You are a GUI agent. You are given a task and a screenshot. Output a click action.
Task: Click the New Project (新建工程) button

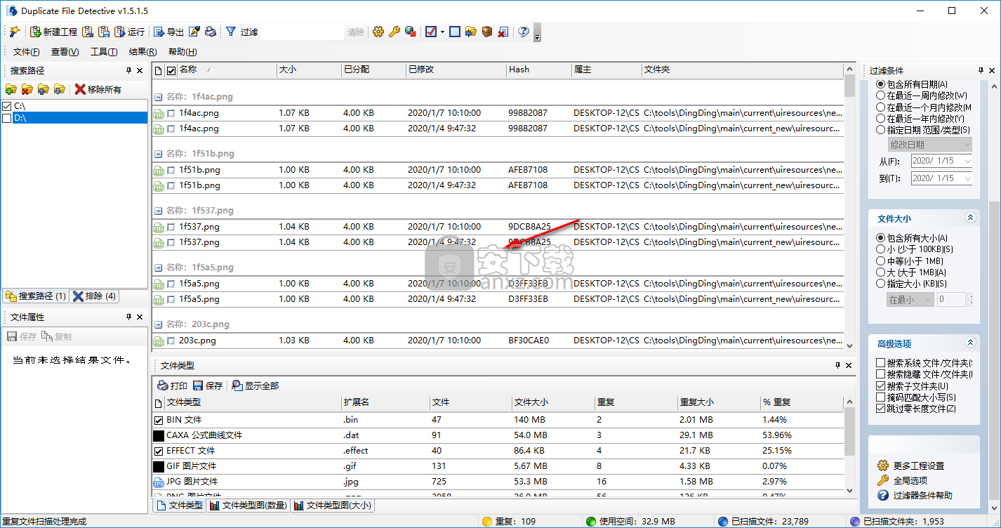point(53,32)
